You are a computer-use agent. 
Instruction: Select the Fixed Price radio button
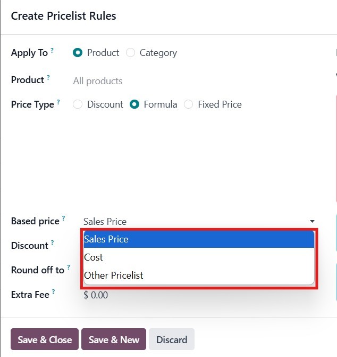[189, 104]
